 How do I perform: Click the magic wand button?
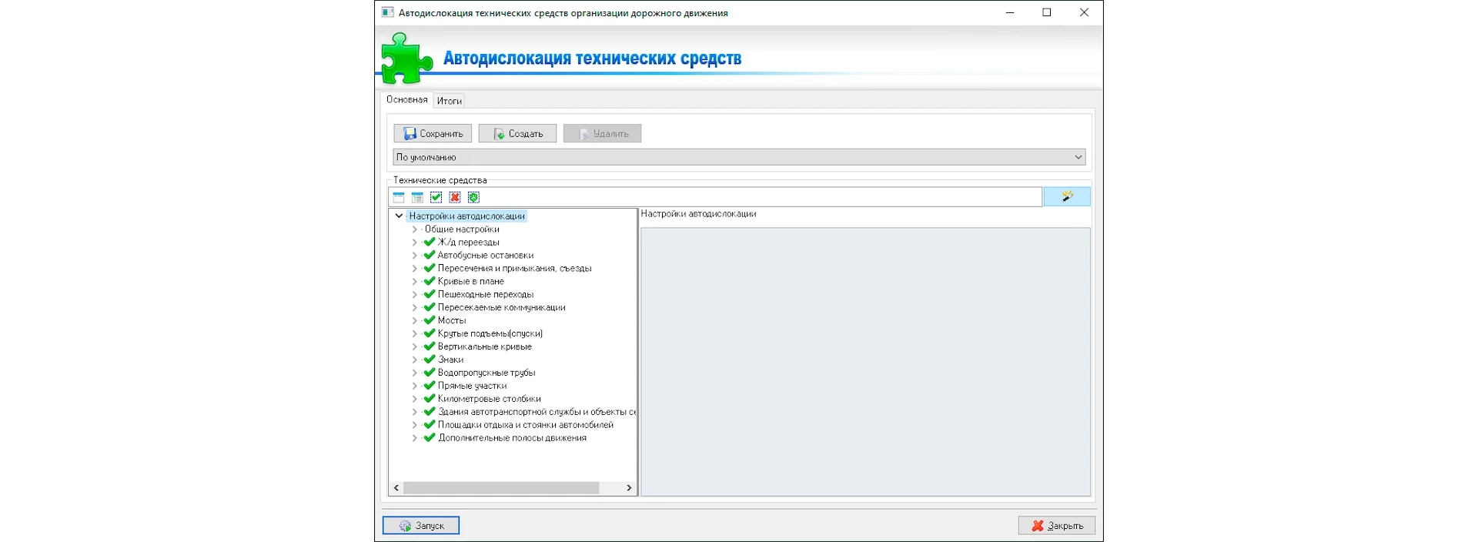pyautogui.click(x=1066, y=197)
